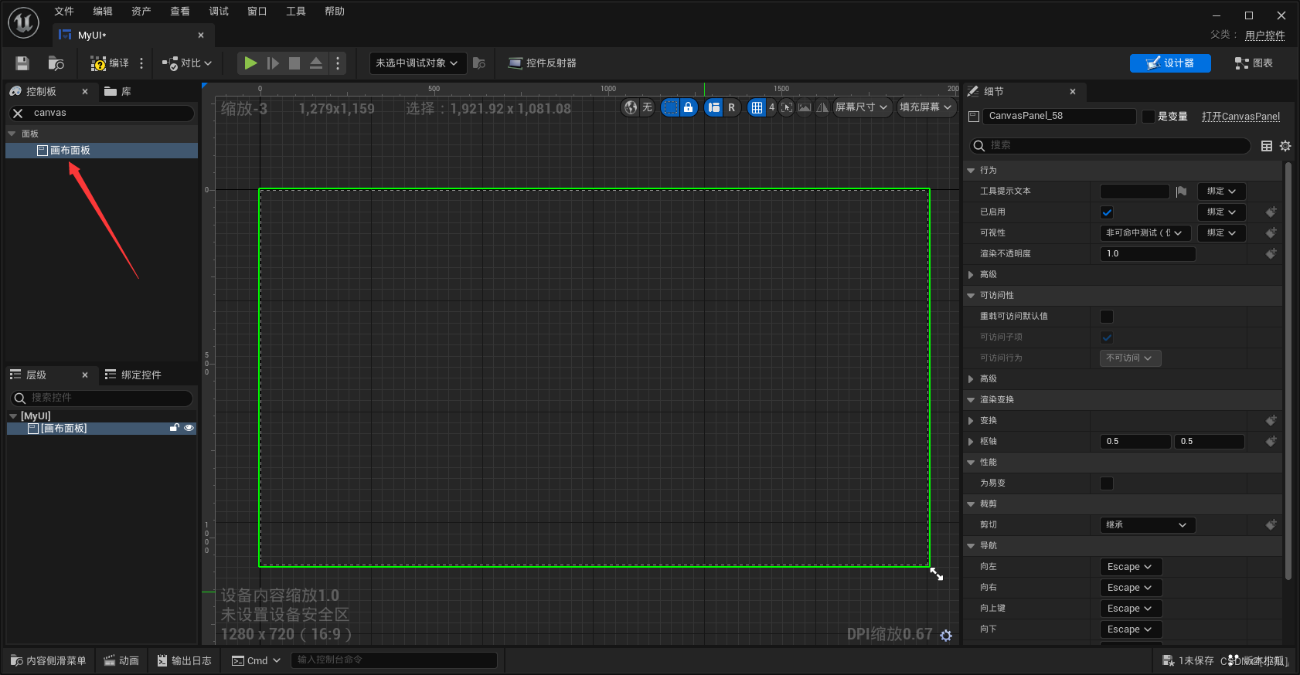
Task: Open details panel settings gear icon
Action: click(x=1285, y=146)
